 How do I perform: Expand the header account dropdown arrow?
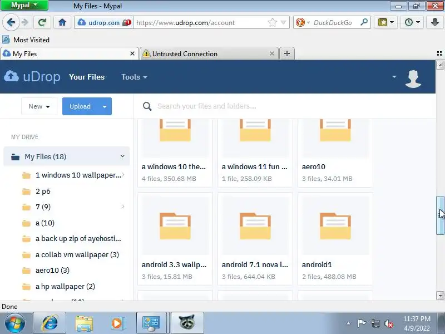coord(394,77)
